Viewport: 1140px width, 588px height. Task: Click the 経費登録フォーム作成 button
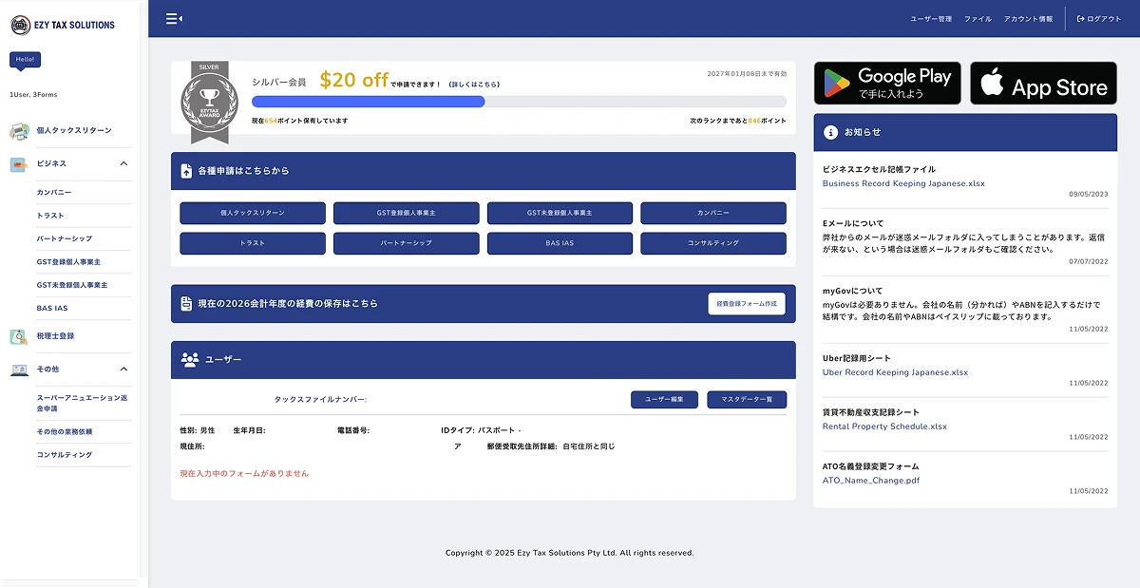pyautogui.click(x=746, y=304)
